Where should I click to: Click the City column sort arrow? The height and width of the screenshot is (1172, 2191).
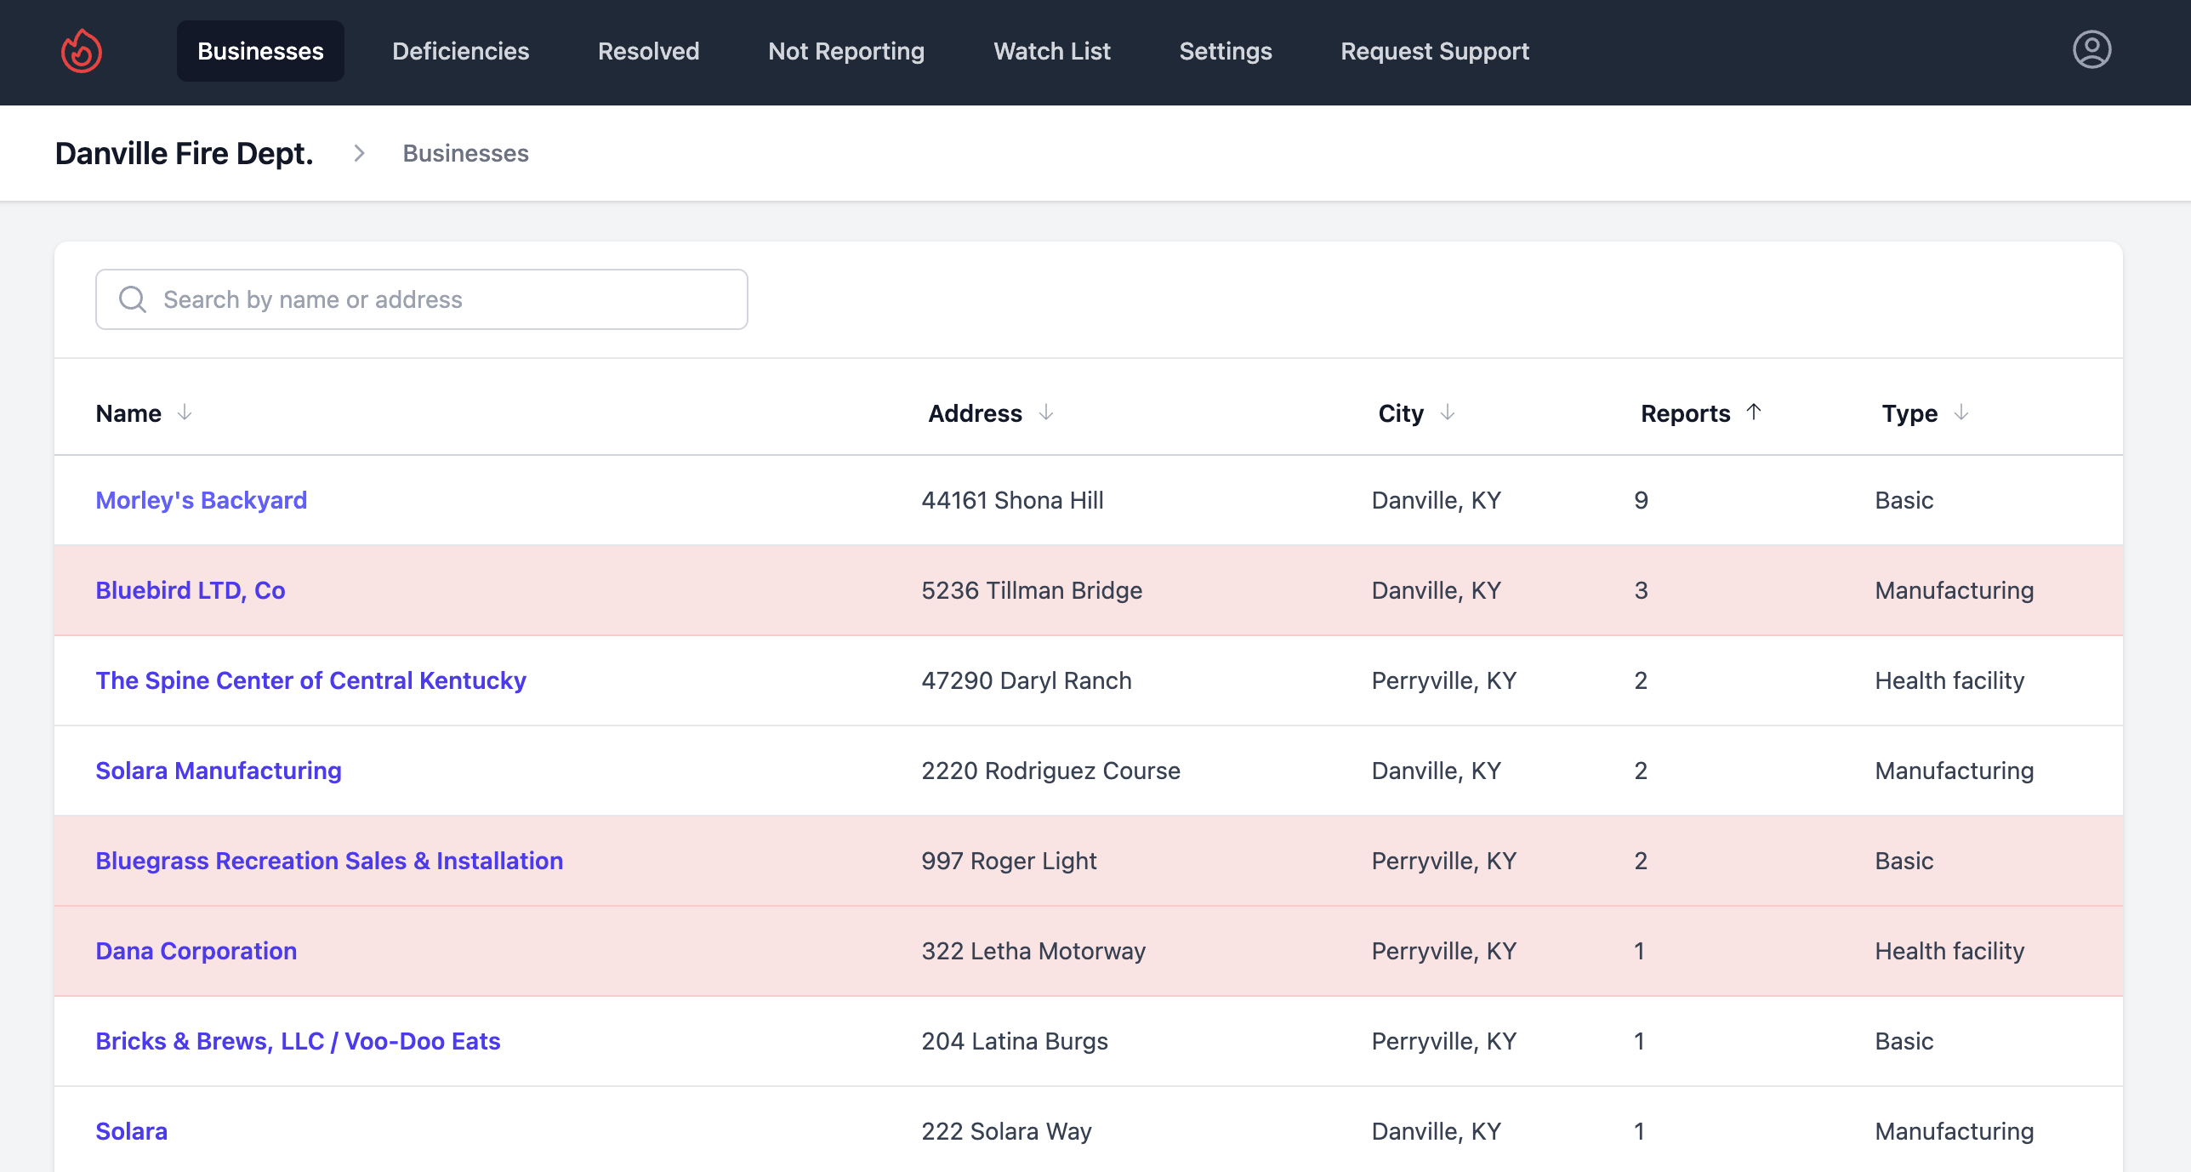click(x=1448, y=413)
